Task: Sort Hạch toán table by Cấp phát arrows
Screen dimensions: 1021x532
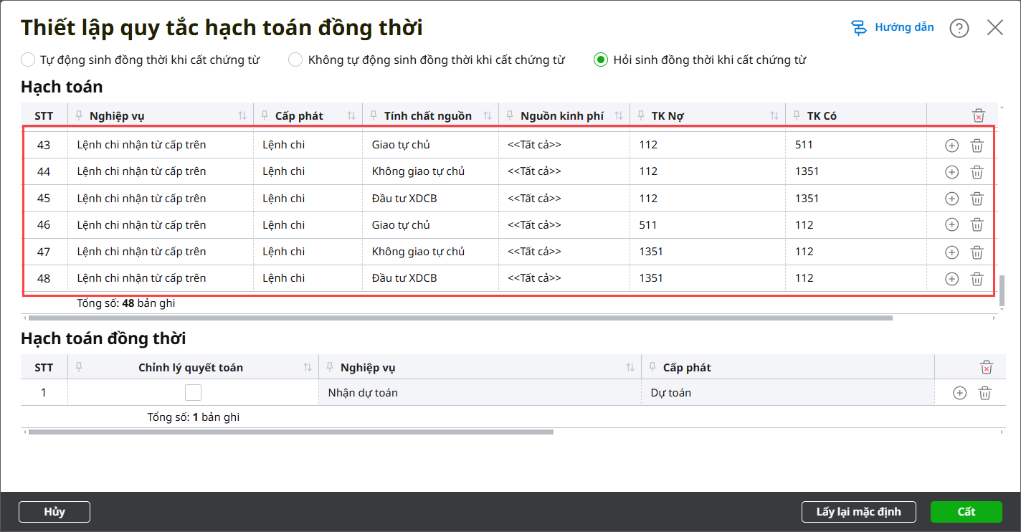Action: tap(351, 115)
